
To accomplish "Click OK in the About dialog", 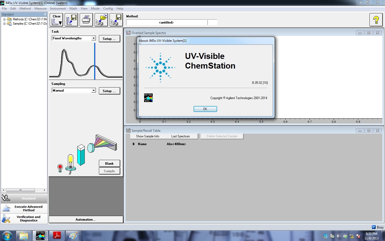I will pos(205,109).
